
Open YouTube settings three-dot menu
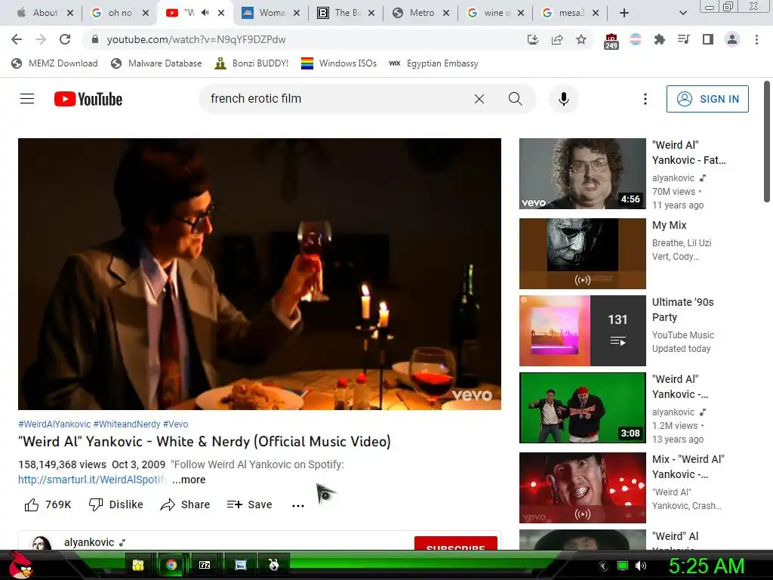[x=645, y=99]
